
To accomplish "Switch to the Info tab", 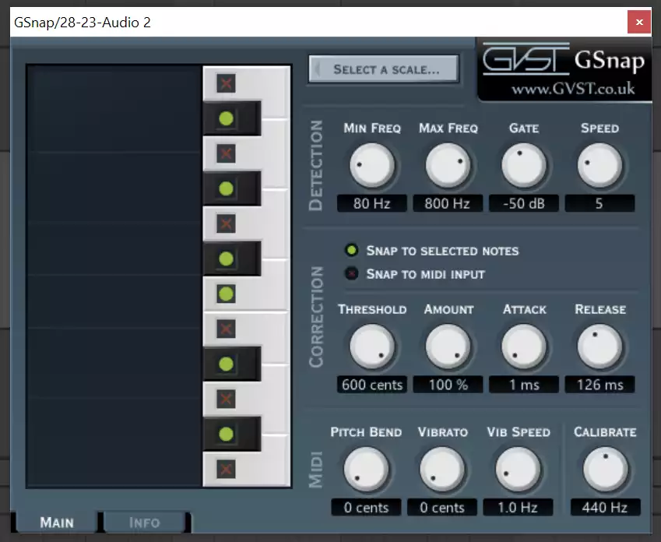I will 145,523.
